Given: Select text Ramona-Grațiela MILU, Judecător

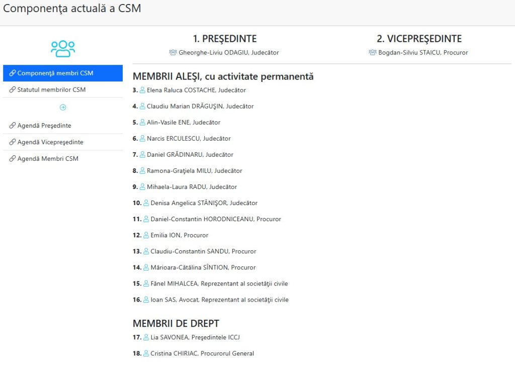Looking at the screenshot, I should pyautogui.click(x=195, y=171).
